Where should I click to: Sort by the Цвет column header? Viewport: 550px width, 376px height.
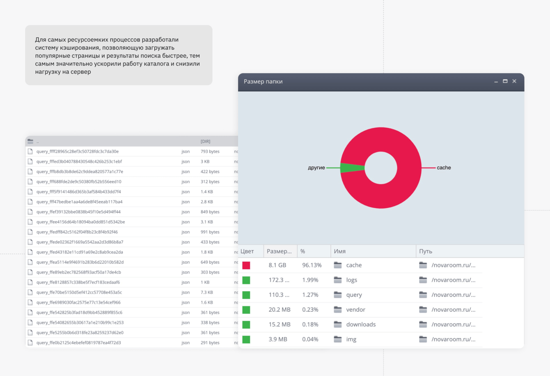[x=251, y=251]
